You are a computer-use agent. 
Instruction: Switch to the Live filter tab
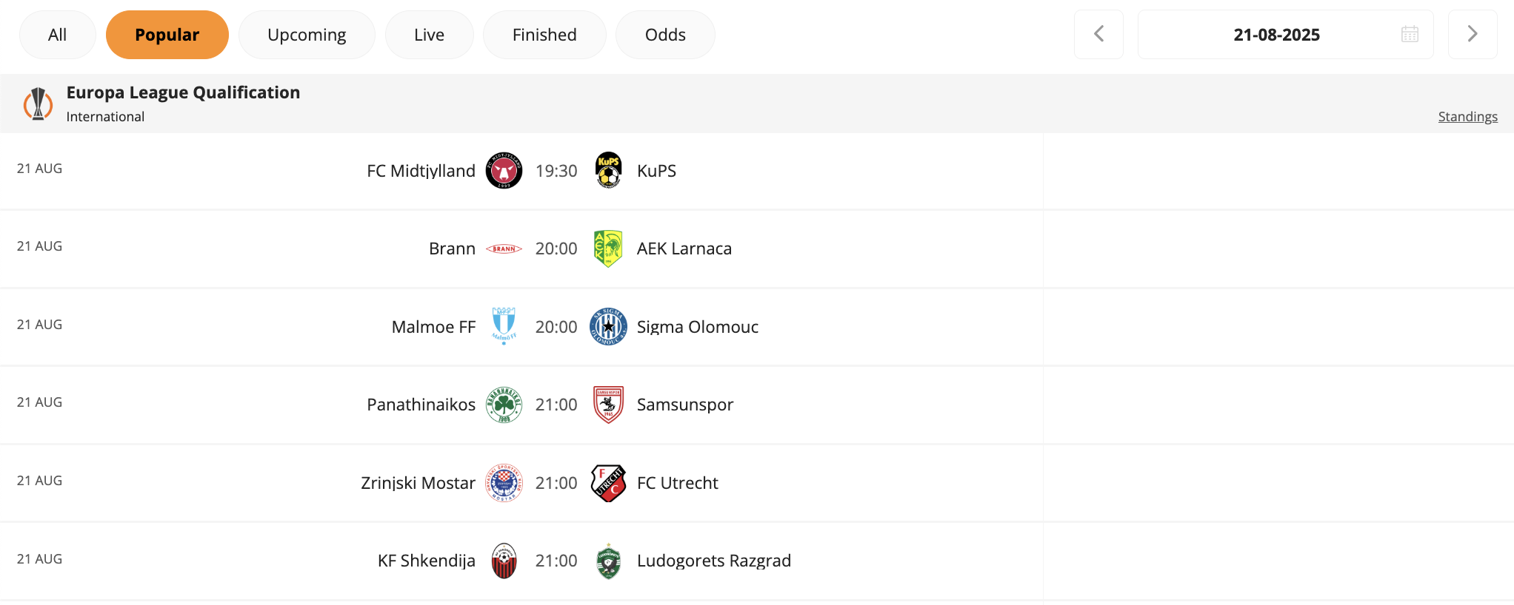click(x=429, y=35)
